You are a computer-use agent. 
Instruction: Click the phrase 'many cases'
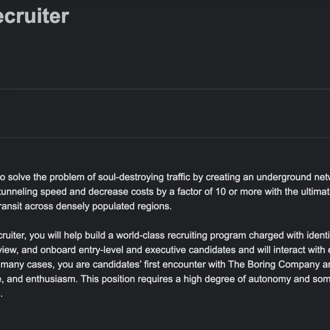click(x=27, y=265)
